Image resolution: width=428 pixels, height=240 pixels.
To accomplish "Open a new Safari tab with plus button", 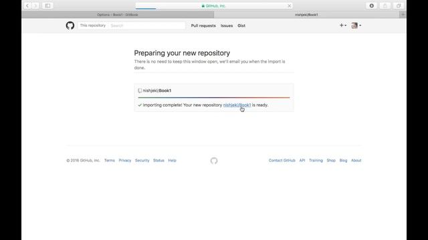I will 403,15.
